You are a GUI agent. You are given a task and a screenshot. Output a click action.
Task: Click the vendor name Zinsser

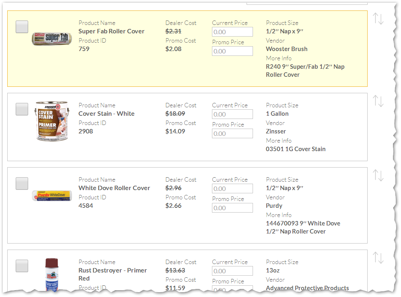[x=276, y=131]
